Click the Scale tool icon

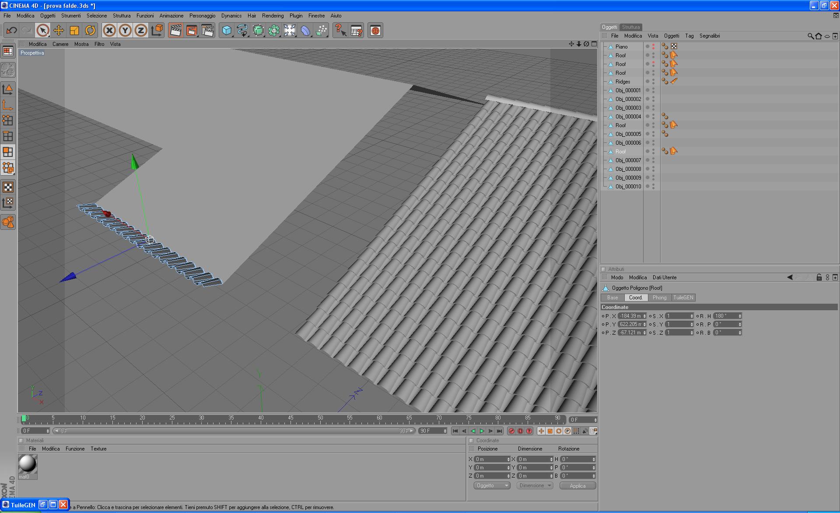(x=74, y=31)
